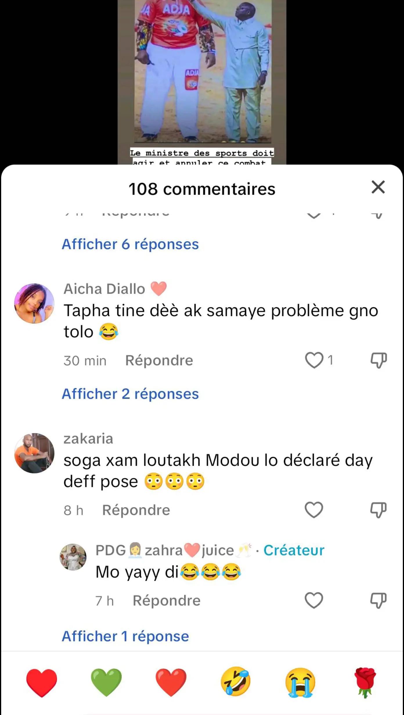Reply to the creator's 'Mo yayy di' comment
This screenshot has width=404, height=715.
pos(167,600)
